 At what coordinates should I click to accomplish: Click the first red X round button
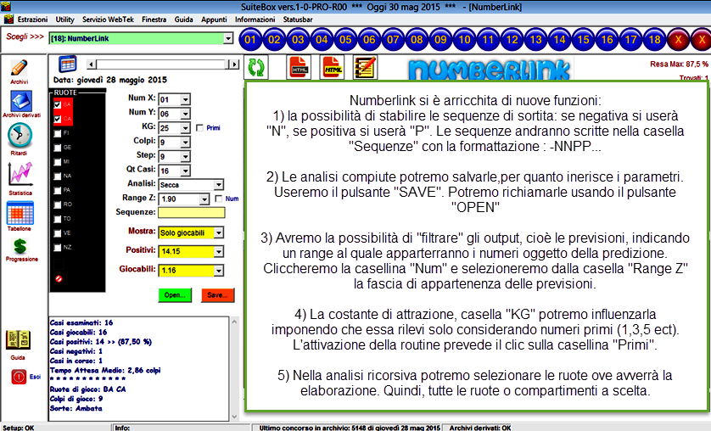click(x=679, y=39)
